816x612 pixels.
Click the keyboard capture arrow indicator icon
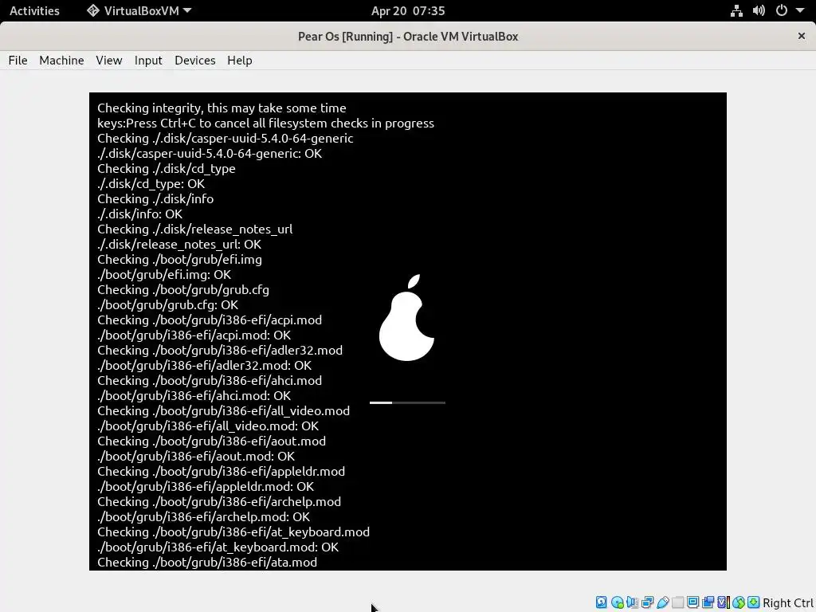tap(753, 602)
